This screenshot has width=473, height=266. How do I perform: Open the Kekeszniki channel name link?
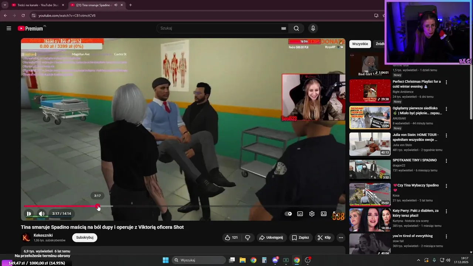43,235
